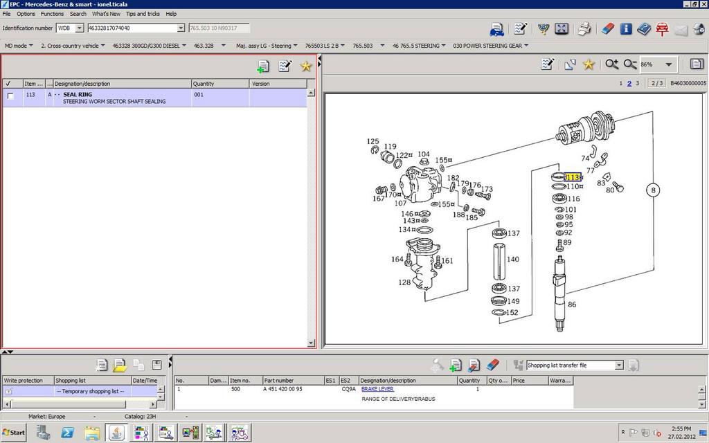Click the Windows Start button
Viewport: 709px width, 443px height.
pyautogui.click(x=14, y=432)
